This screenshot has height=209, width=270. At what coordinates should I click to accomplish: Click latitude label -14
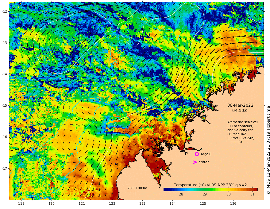point(5,74)
